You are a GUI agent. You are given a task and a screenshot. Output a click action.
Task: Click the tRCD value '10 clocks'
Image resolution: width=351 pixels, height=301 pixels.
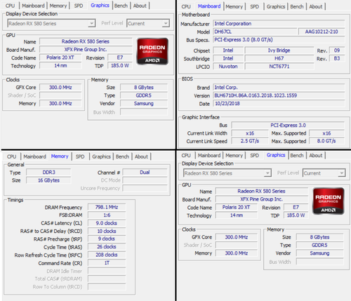pyautogui.click(x=107, y=231)
